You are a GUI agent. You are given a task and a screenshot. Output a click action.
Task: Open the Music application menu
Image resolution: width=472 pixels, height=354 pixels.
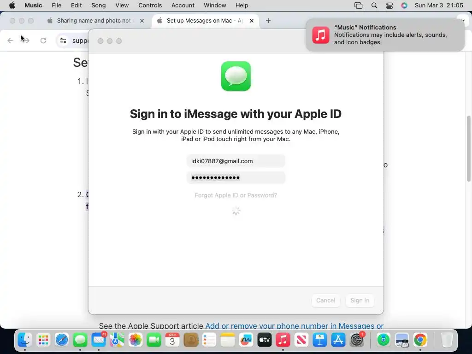tap(33, 6)
